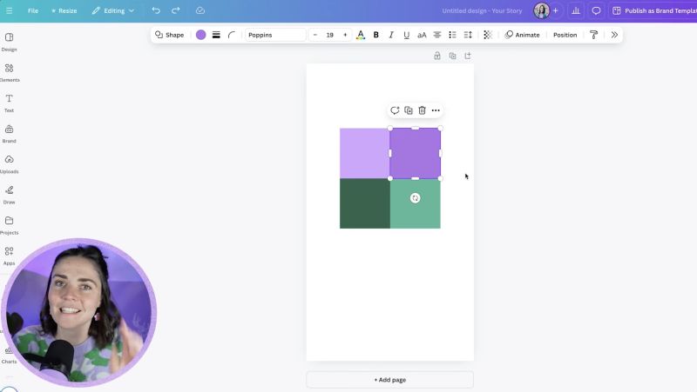Open the transparency control
Viewport: 697px width, 392px height.
pyautogui.click(x=488, y=35)
